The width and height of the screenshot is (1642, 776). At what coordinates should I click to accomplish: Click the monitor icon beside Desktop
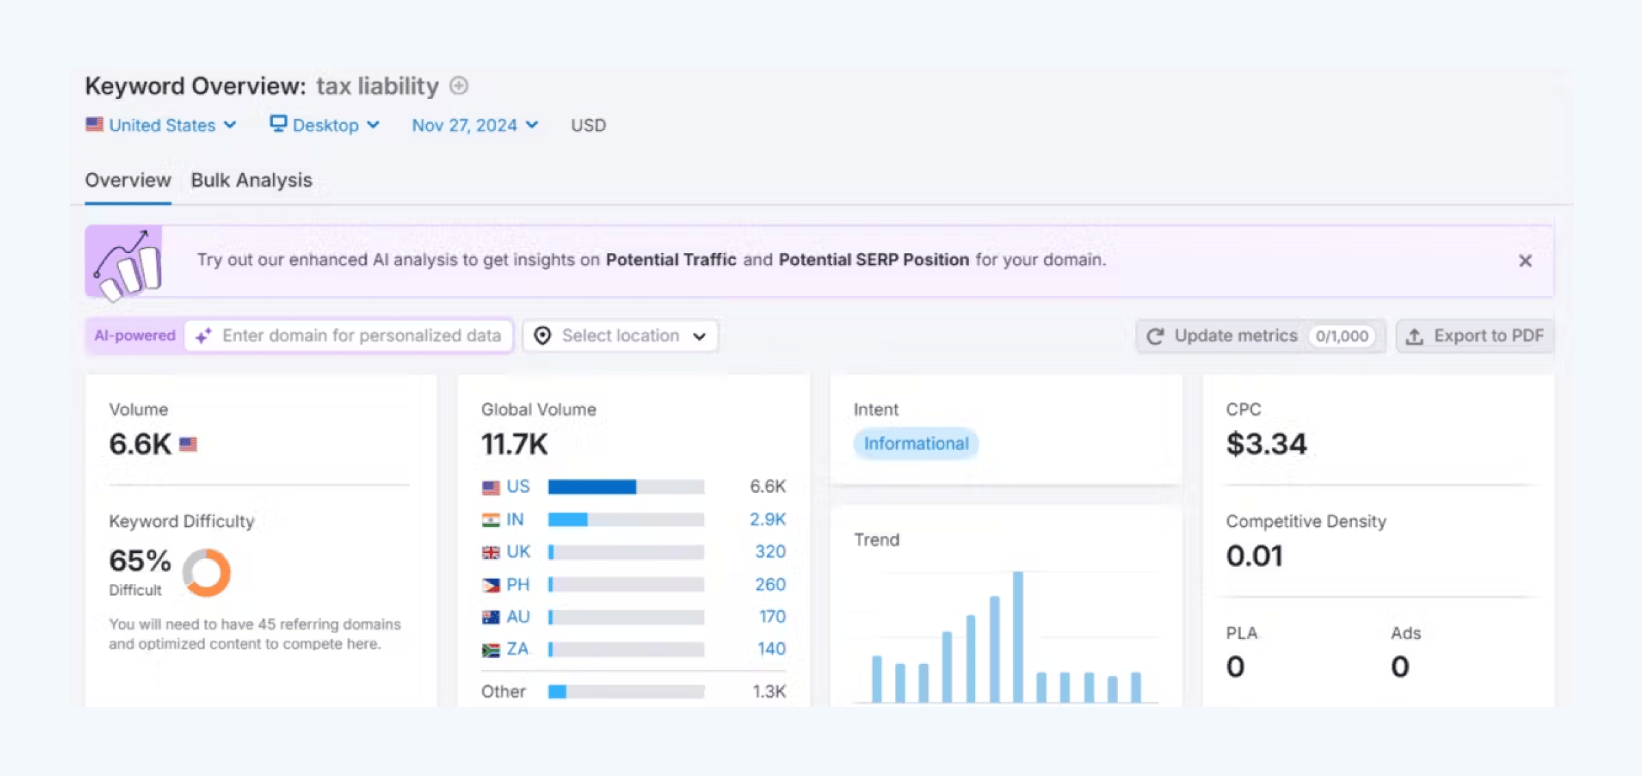tap(278, 124)
